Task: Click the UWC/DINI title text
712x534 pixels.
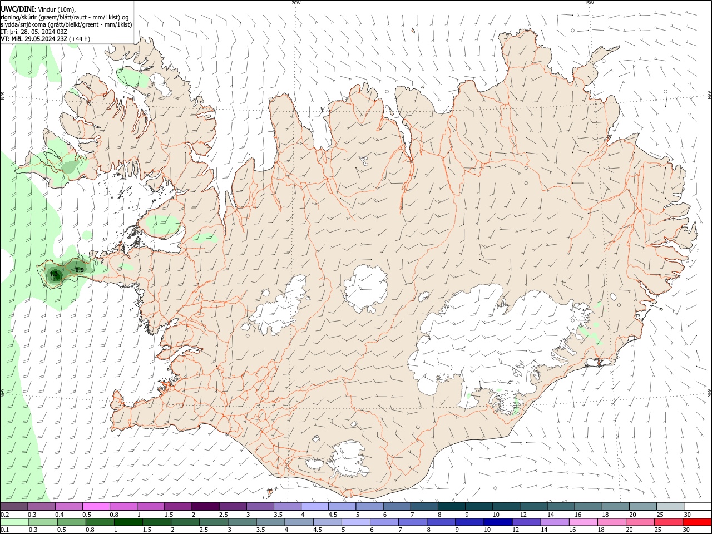Action: 17,8
